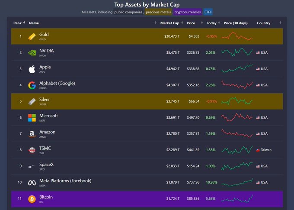Sort by Price column arrows
The image size is (294, 210).
point(202,23)
